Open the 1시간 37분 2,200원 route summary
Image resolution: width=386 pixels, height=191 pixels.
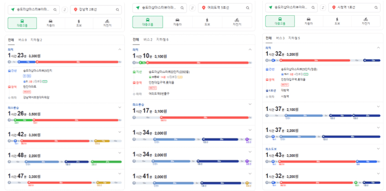tap(322, 133)
